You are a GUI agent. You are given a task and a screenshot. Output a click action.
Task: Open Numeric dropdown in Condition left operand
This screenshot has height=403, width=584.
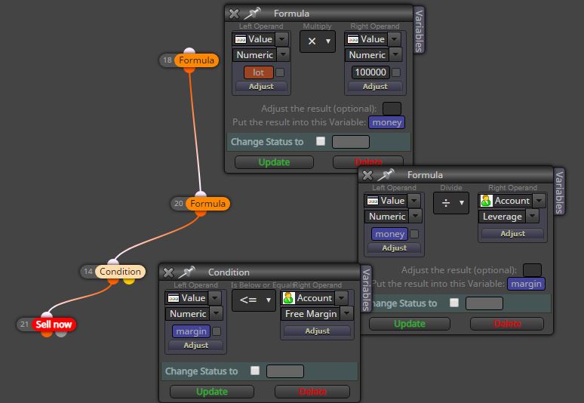216,314
